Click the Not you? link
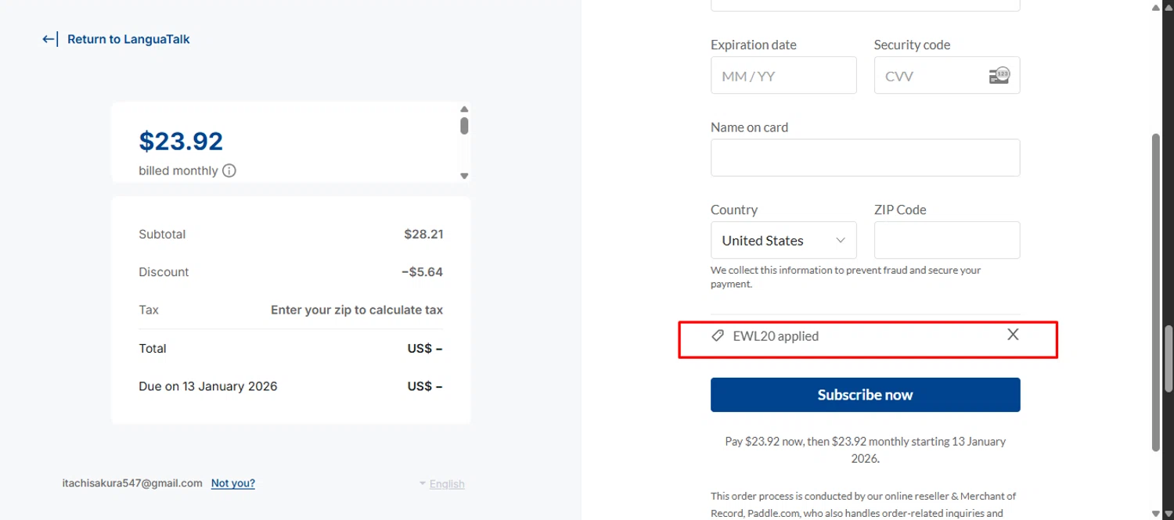 click(232, 483)
